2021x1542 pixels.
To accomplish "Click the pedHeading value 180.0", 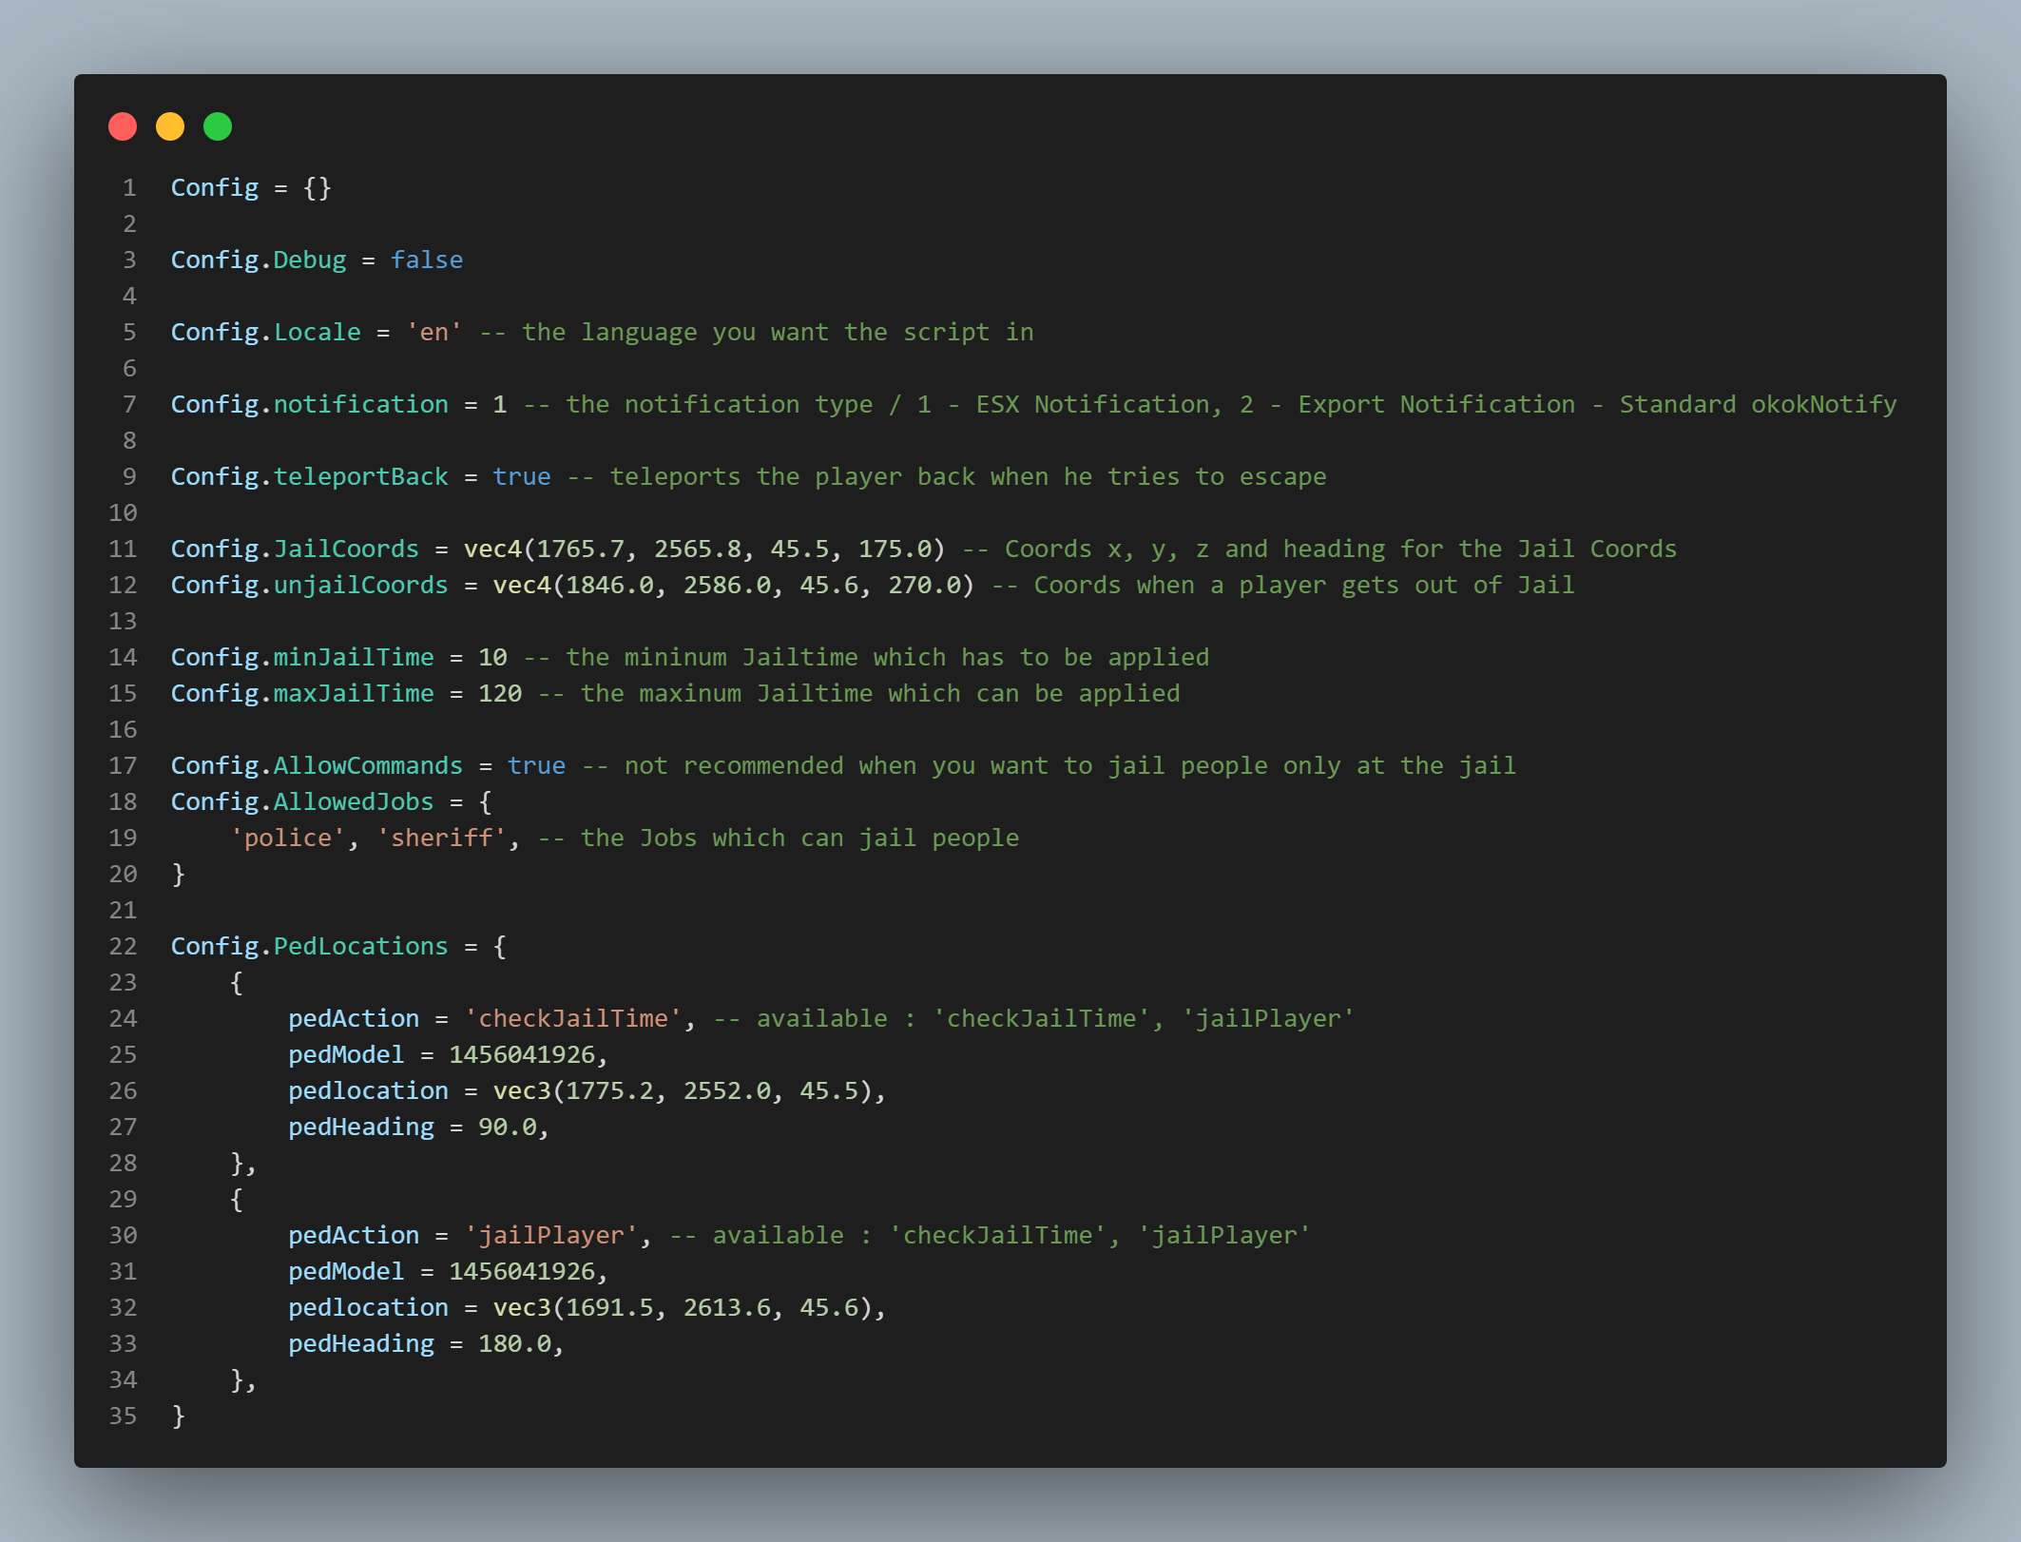I will click(514, 1344).
